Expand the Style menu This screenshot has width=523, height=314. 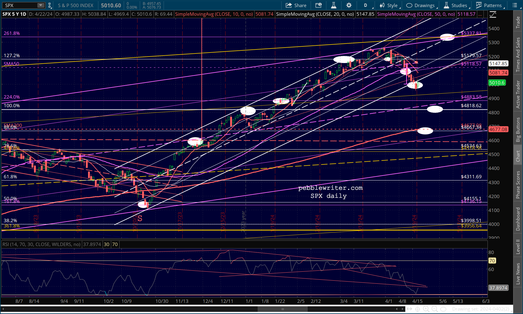[390, 5]
